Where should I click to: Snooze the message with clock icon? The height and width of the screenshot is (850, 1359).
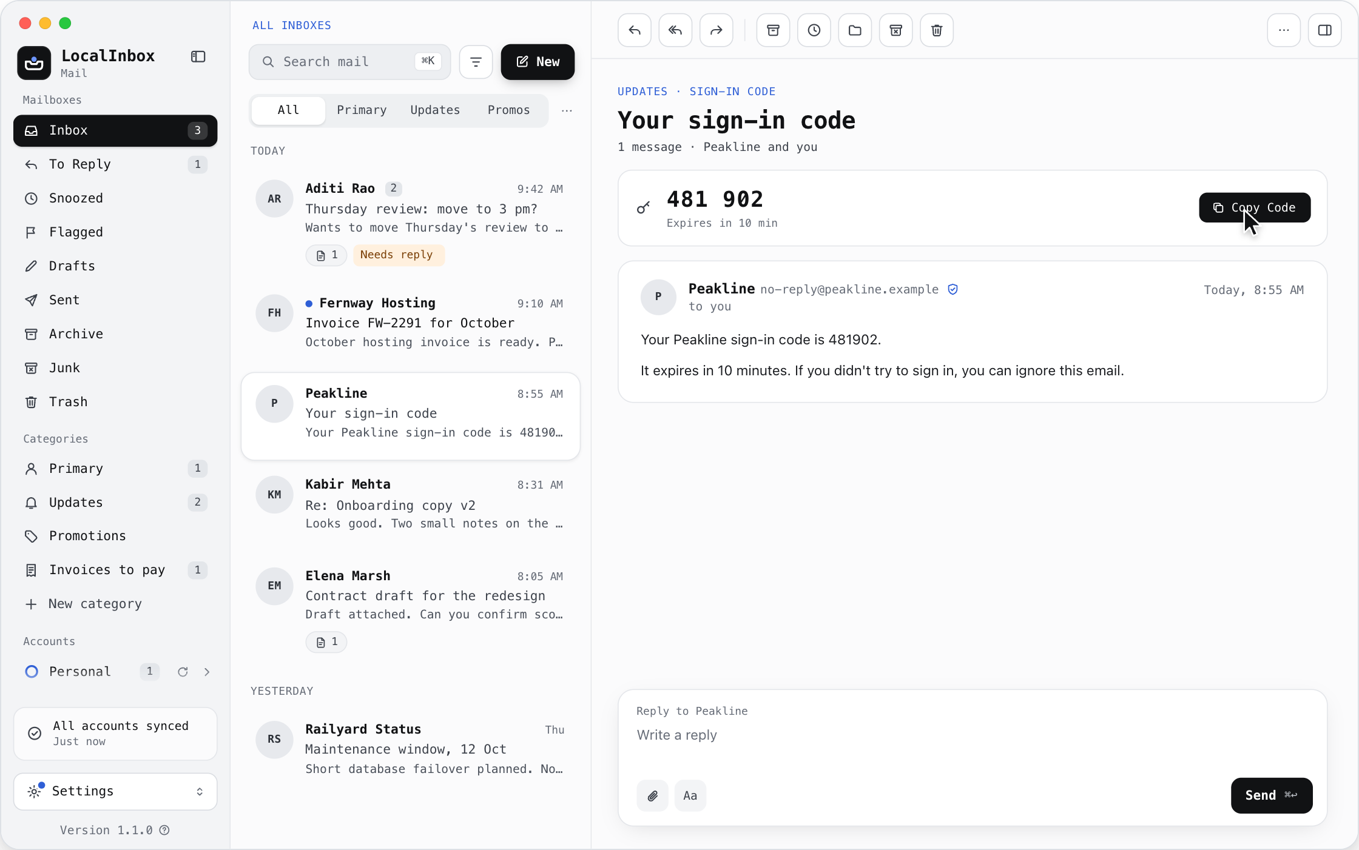click(x=814, y=30)
